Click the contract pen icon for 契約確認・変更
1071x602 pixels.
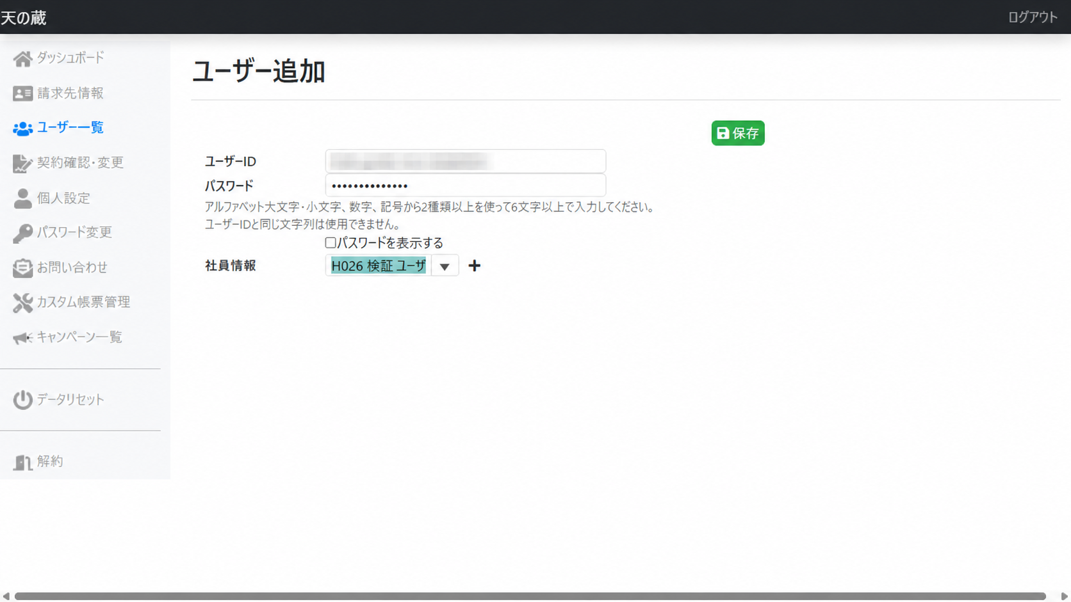[x=22, y=164]
